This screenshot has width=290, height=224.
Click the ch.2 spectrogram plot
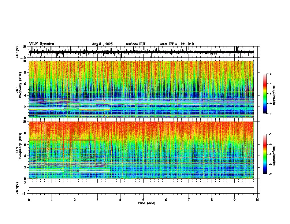pos(141,150)
